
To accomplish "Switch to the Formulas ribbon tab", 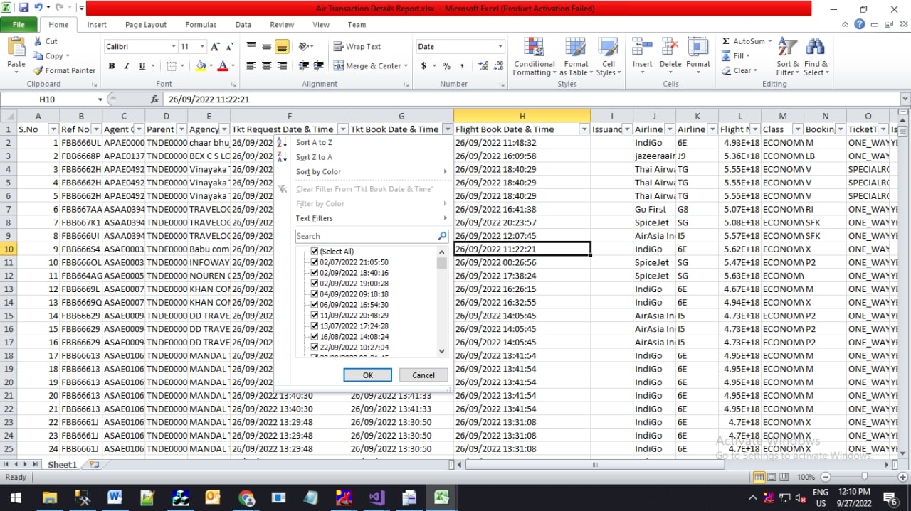I will coord(201,24).
